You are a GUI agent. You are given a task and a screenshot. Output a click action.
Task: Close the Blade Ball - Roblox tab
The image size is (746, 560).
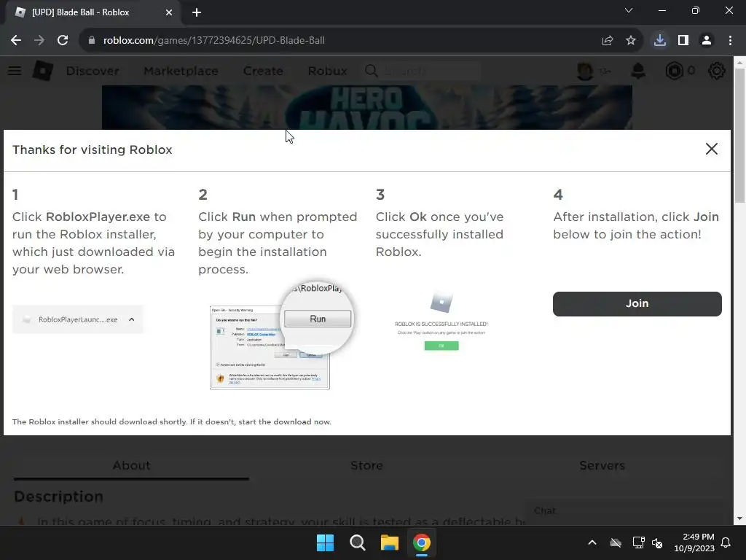coord(169,12)
